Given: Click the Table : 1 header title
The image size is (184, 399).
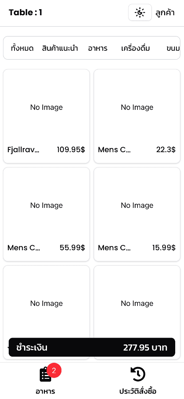Looking at the screenshot, I should coord(26,13).
